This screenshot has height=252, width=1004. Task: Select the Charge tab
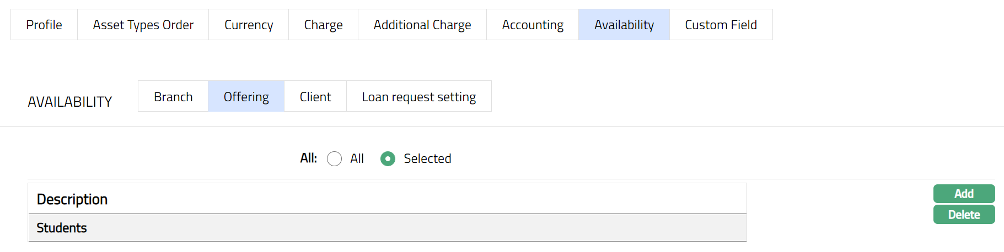pos(323,25)
